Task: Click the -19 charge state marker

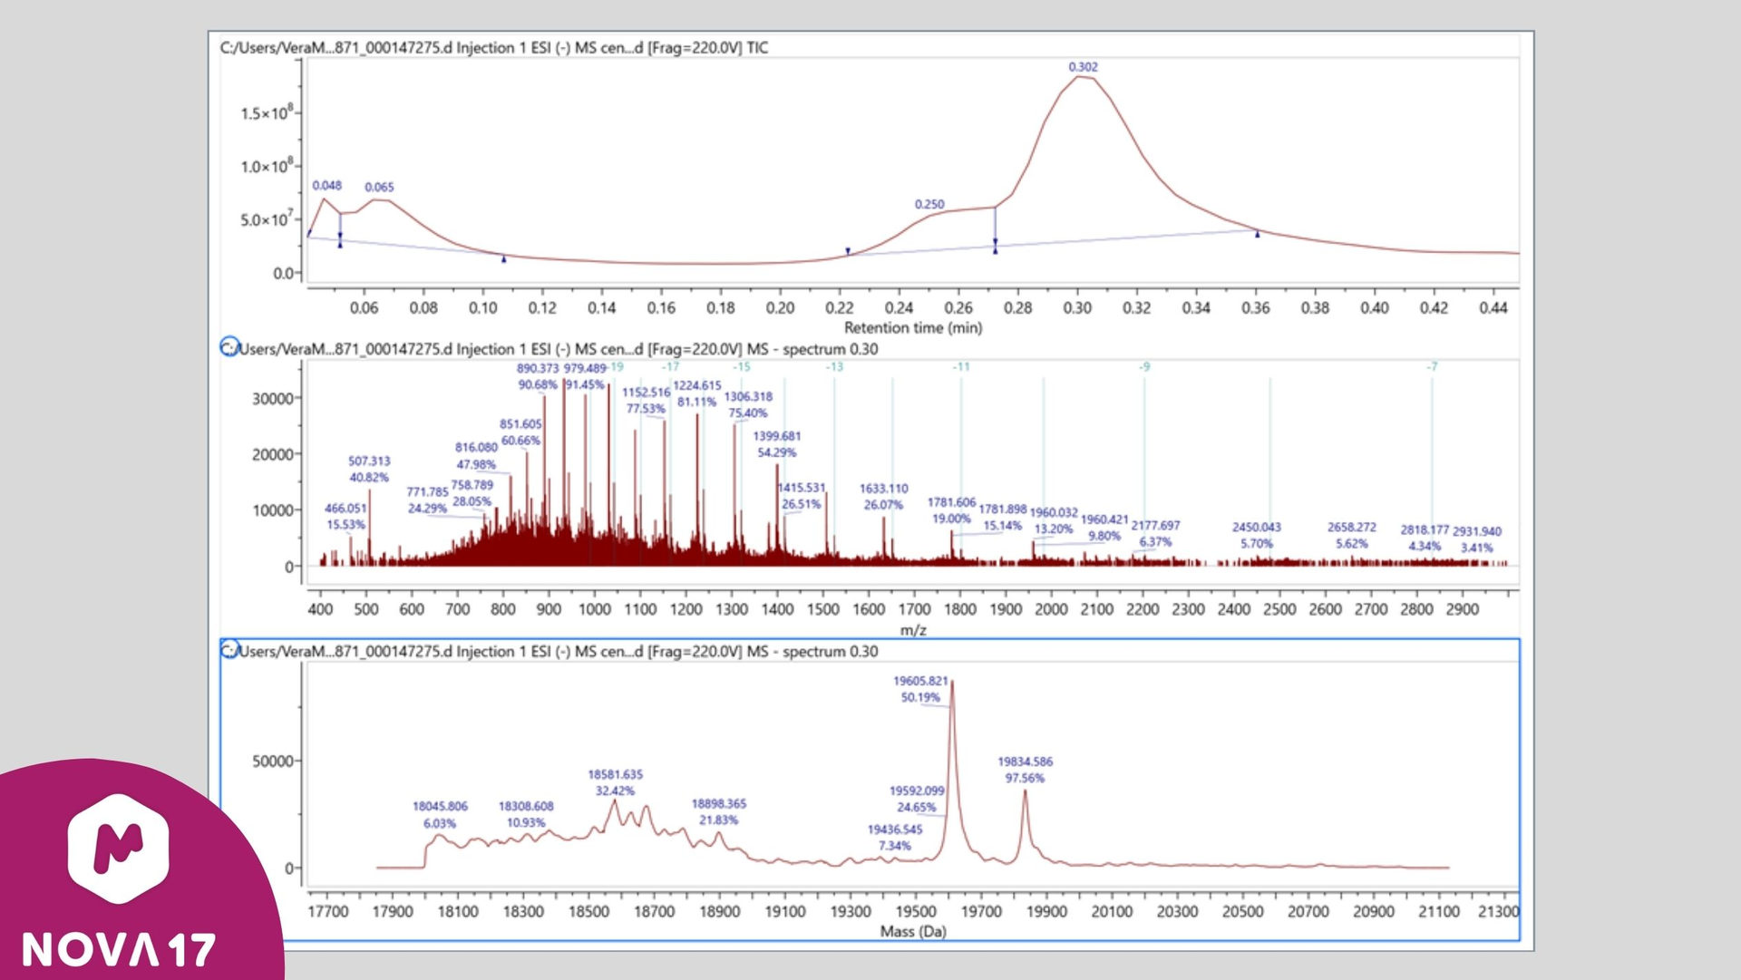Action: [616, 367]
